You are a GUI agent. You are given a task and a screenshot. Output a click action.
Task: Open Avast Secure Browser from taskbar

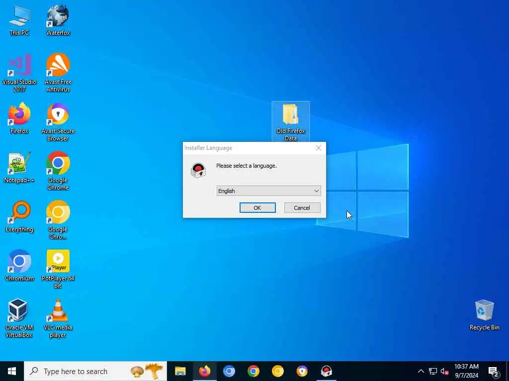coord(302,371)
